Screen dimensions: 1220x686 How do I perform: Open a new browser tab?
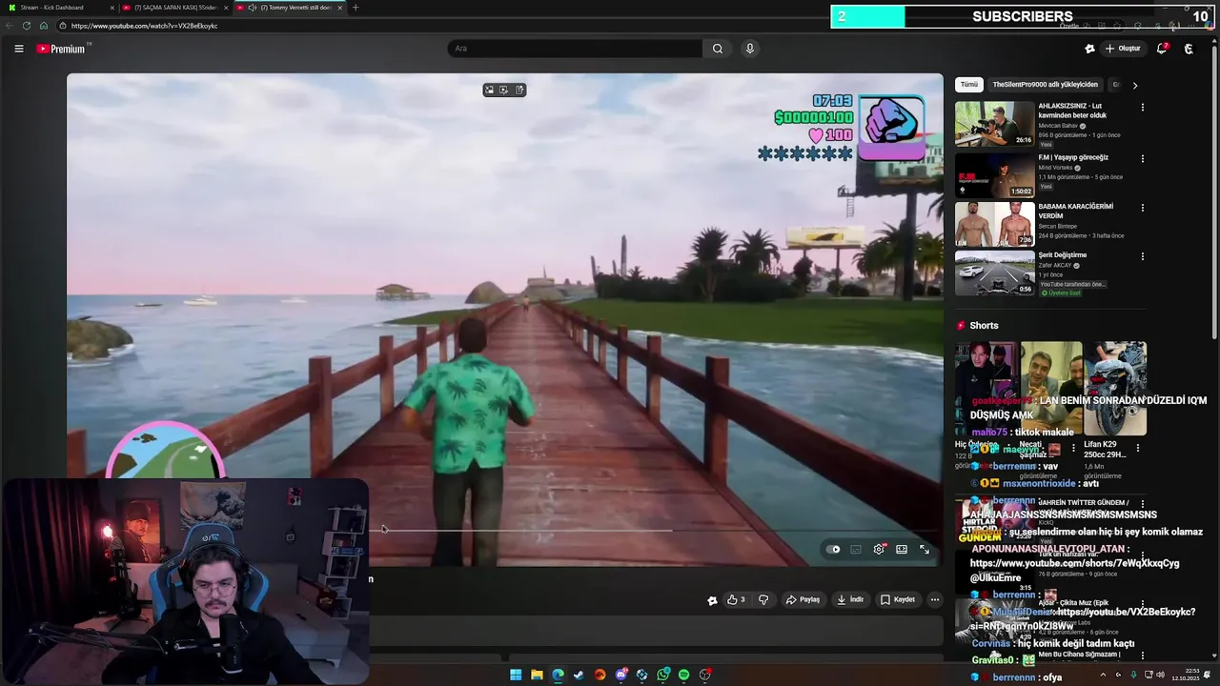pyautogui.click(x=356, y=8)
